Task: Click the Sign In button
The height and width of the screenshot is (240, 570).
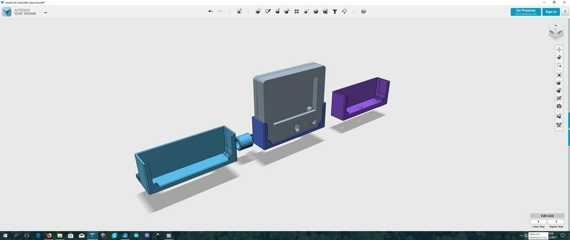Action: [551, 12]
